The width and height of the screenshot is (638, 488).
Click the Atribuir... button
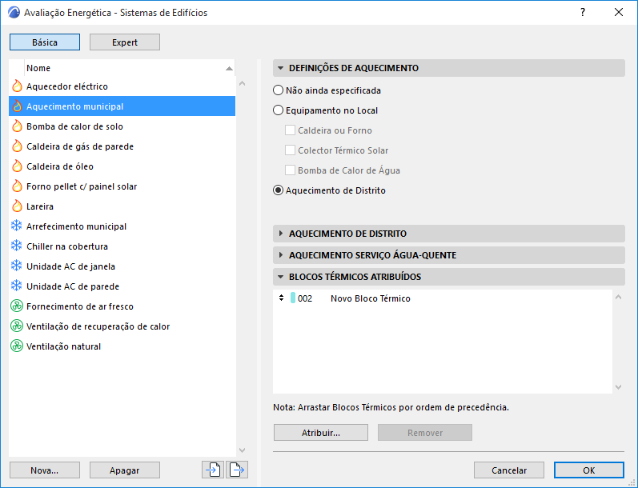321,433
